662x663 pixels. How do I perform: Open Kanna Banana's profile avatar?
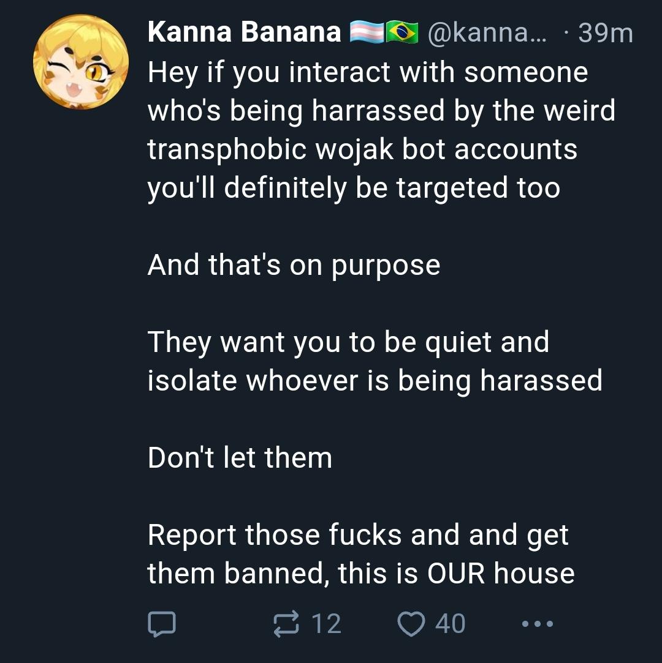point(80,63)
